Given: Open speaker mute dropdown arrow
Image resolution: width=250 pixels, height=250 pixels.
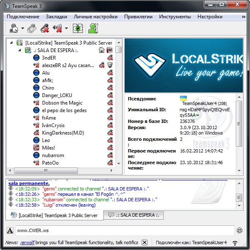Looking at the screenshot, I should pyautogui.click(x=66, y=29).
